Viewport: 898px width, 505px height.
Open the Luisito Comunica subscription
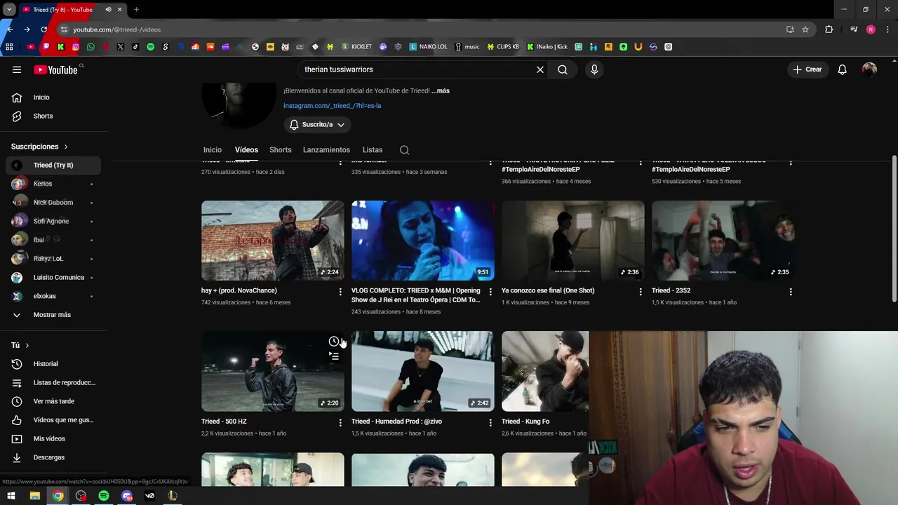coord(54,278)
